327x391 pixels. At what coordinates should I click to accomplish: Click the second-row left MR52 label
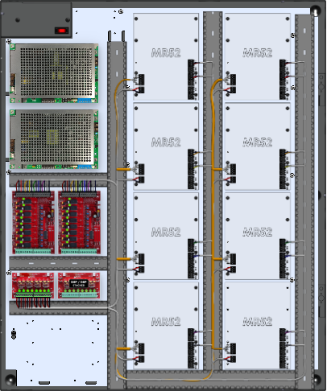(166, 142)
